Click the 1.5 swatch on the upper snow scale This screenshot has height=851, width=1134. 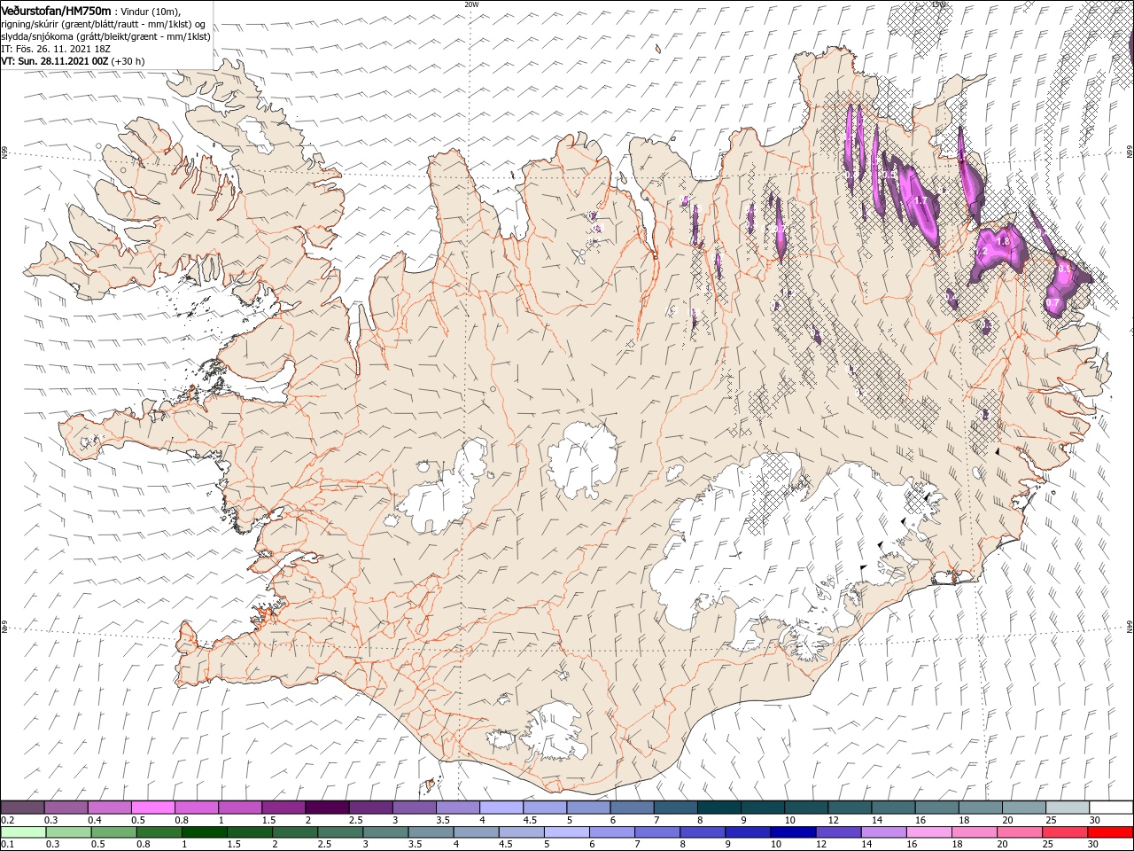coord(283,808)
